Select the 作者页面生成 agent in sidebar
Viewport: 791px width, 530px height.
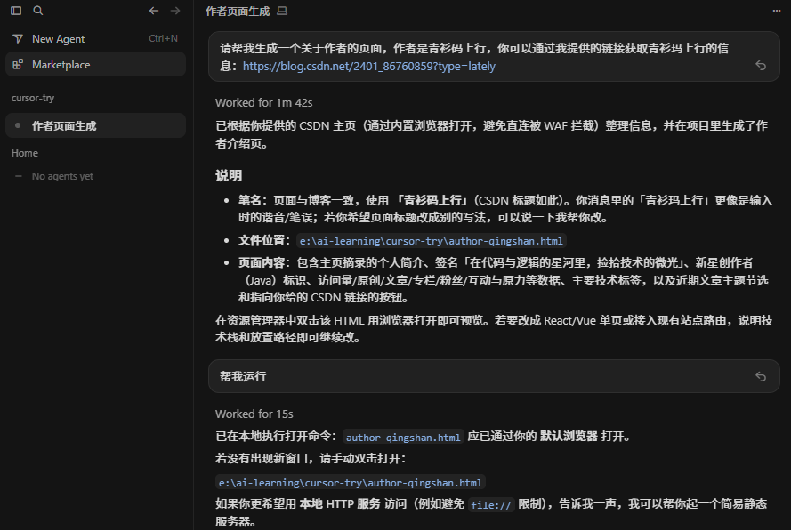(x=95, y=125)
